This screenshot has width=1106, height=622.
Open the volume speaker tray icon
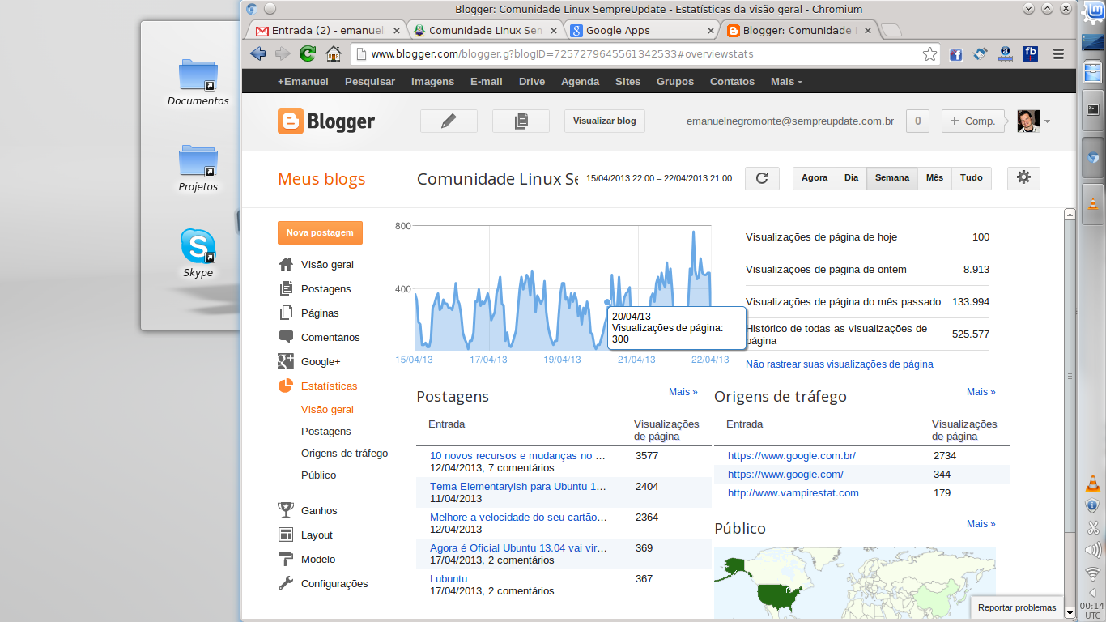coord(1092,552)
